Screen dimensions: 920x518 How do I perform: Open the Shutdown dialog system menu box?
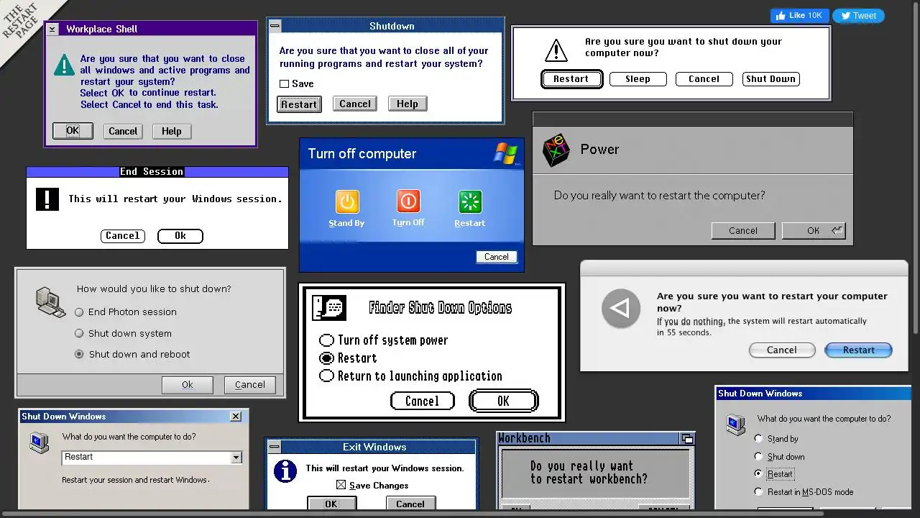pyautogui.click(x=275, y=26)
